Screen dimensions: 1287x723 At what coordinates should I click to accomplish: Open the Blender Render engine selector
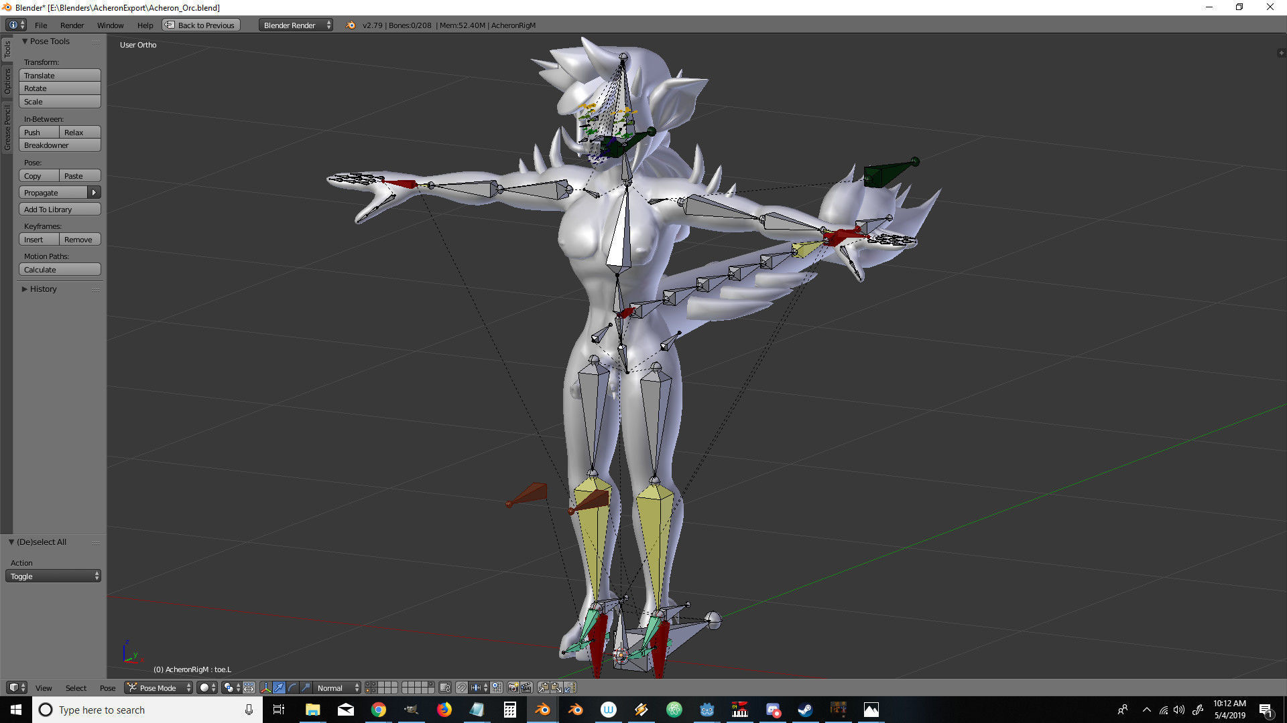[296, 25]
